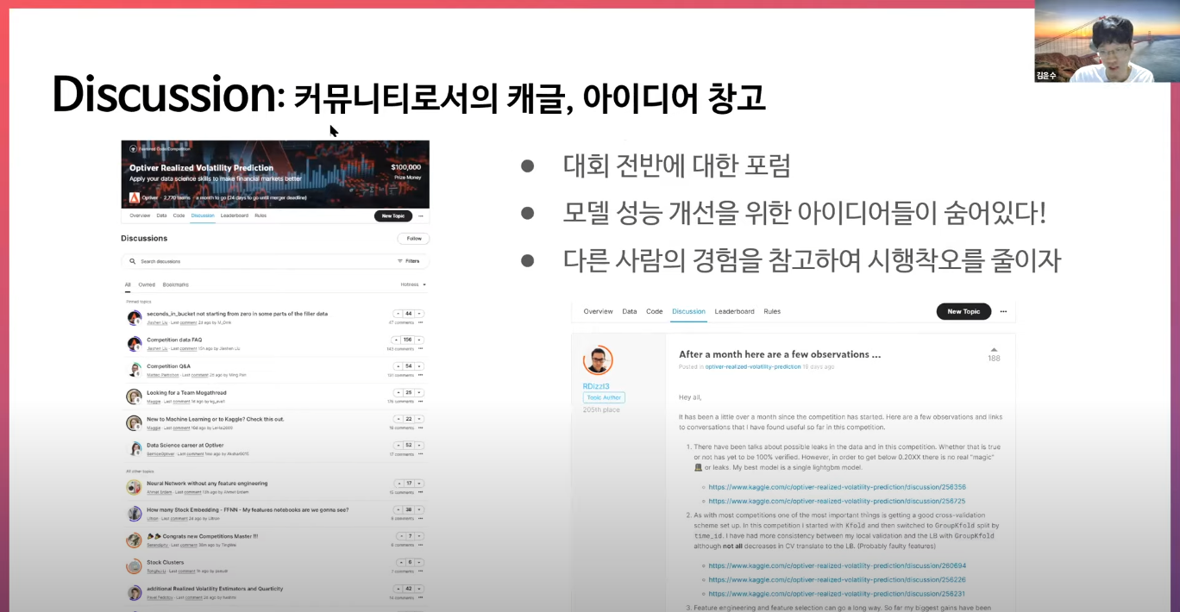Open the discussion/256725 link
Screen dimensions: 1180x612
[837, 501]
